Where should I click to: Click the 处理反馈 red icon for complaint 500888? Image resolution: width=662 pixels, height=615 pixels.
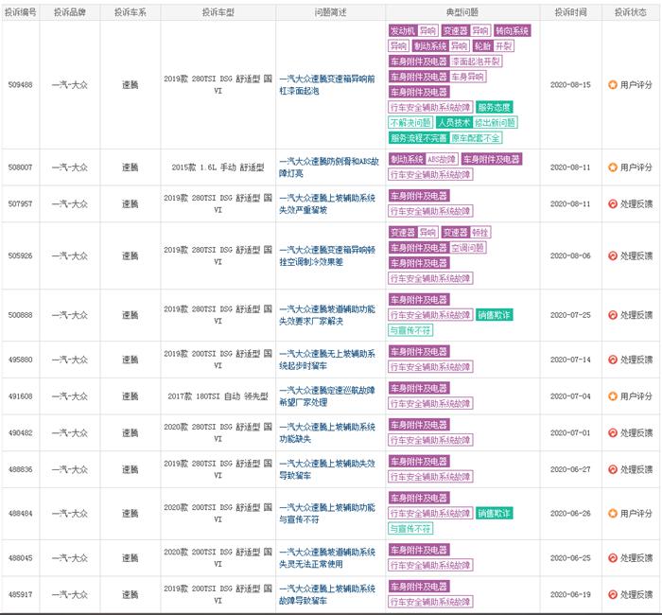pos(612,315)
